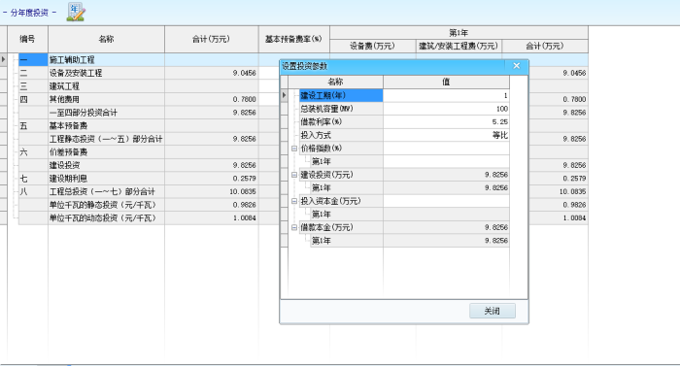Select the 建设工期(年) parameter row
Image resolution: width=680 pixels, height=366 pixels.
pyautogui.click(x=341, y=95)
